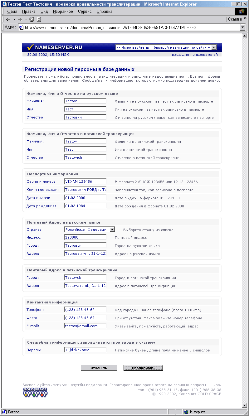Click the Russian Имя field containing Тест
This screenshot has height=416, width=249.
[x=85, y=109]
